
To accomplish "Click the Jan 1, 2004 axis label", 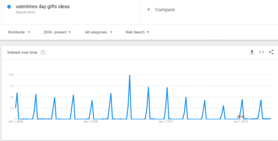I will 16,121.
